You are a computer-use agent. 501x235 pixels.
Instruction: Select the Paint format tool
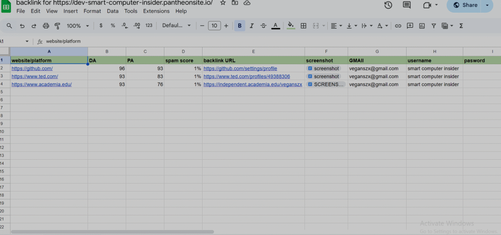[x=57, y=26]
